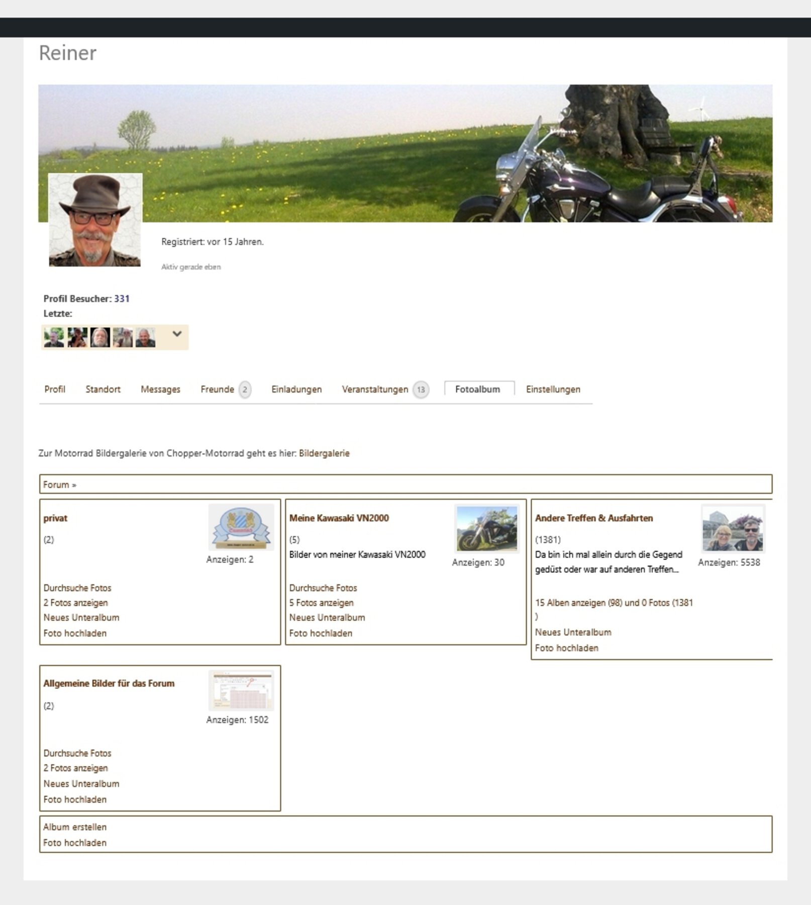The image size is (811, 905).
Task: Switch to the Fotoalbum tab
Action: point(477,389)
